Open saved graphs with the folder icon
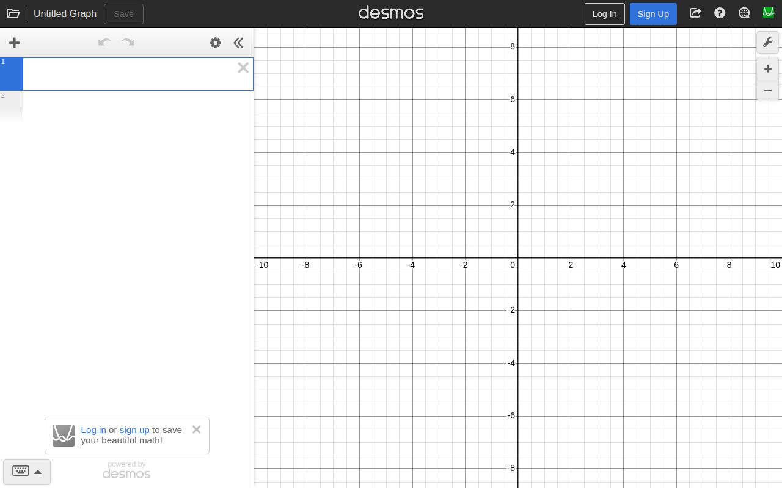This screenshot has height=488, width=782. click(13, 13)
